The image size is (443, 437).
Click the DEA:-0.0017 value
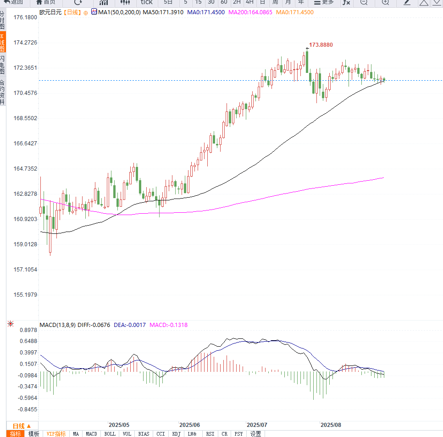(x=130, y=325)
